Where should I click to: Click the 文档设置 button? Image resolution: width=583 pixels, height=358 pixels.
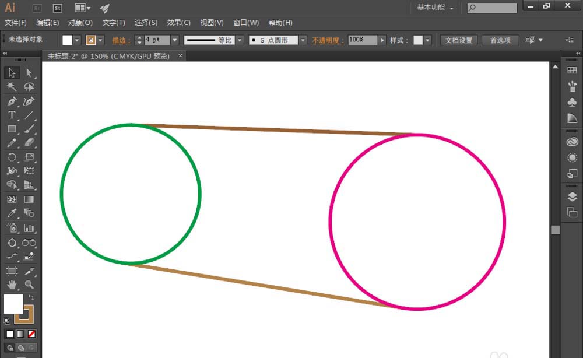[459, 40]
